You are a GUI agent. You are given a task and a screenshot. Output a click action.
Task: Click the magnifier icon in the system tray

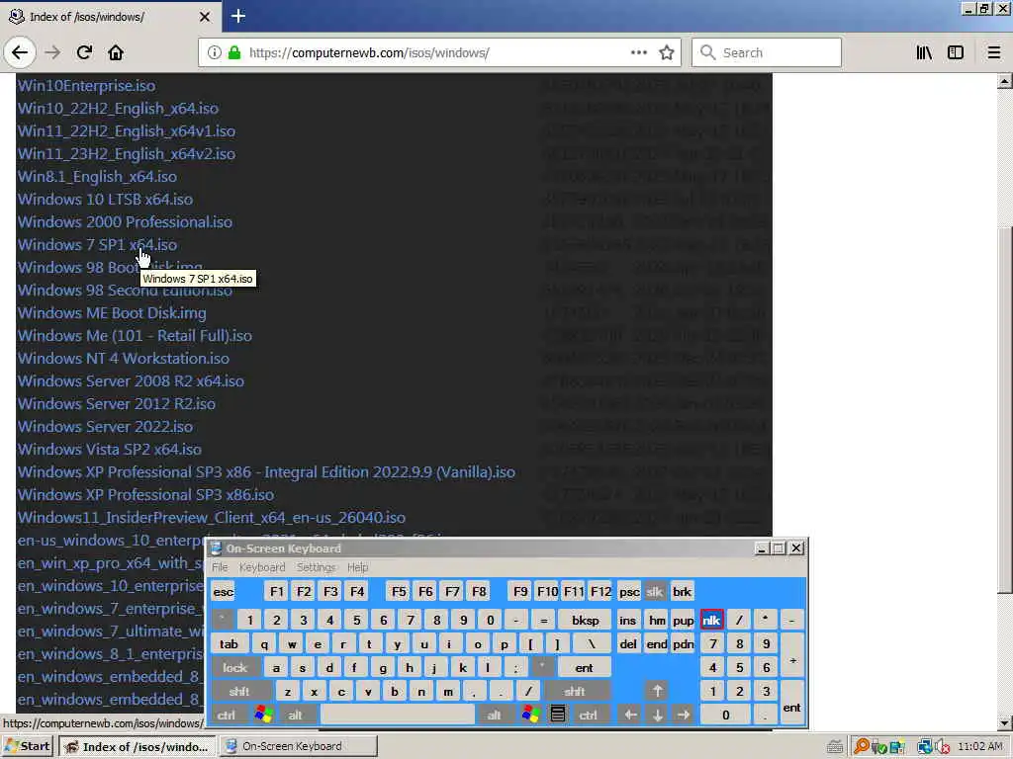[x=862, y=747]
